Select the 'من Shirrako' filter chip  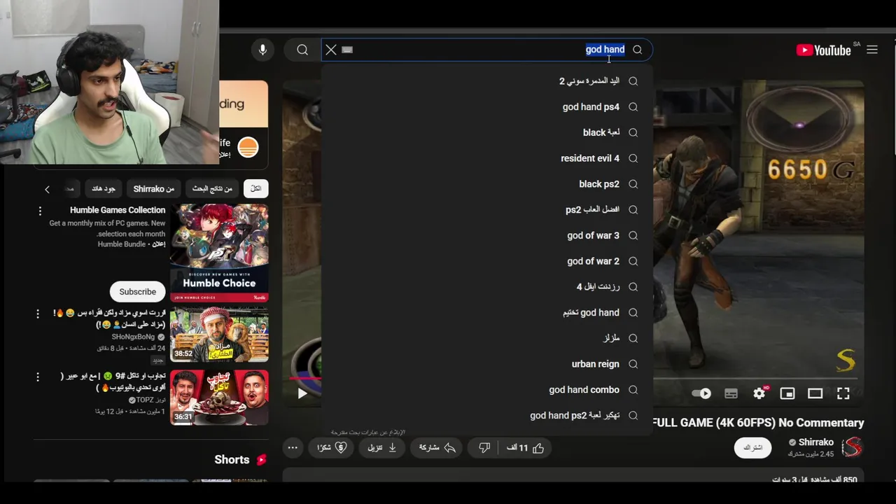pos(154,189)
